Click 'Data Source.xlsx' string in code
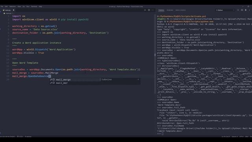 pyautogui.click(x=45, y=30)
